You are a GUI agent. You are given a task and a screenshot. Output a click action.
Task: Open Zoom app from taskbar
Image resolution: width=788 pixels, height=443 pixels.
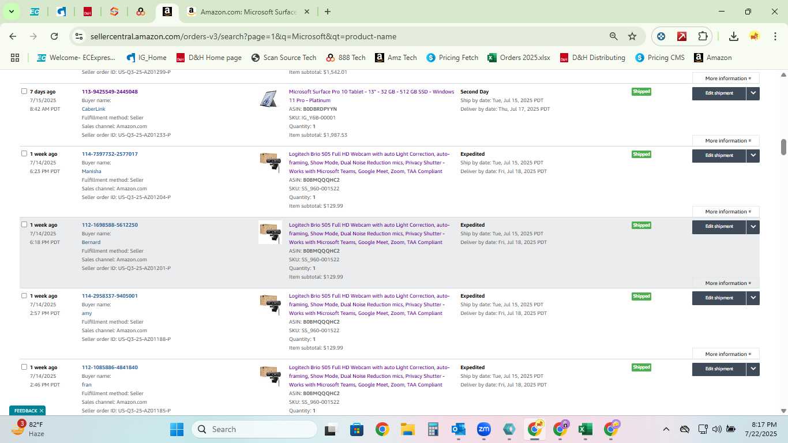click(x=483, y=429)
